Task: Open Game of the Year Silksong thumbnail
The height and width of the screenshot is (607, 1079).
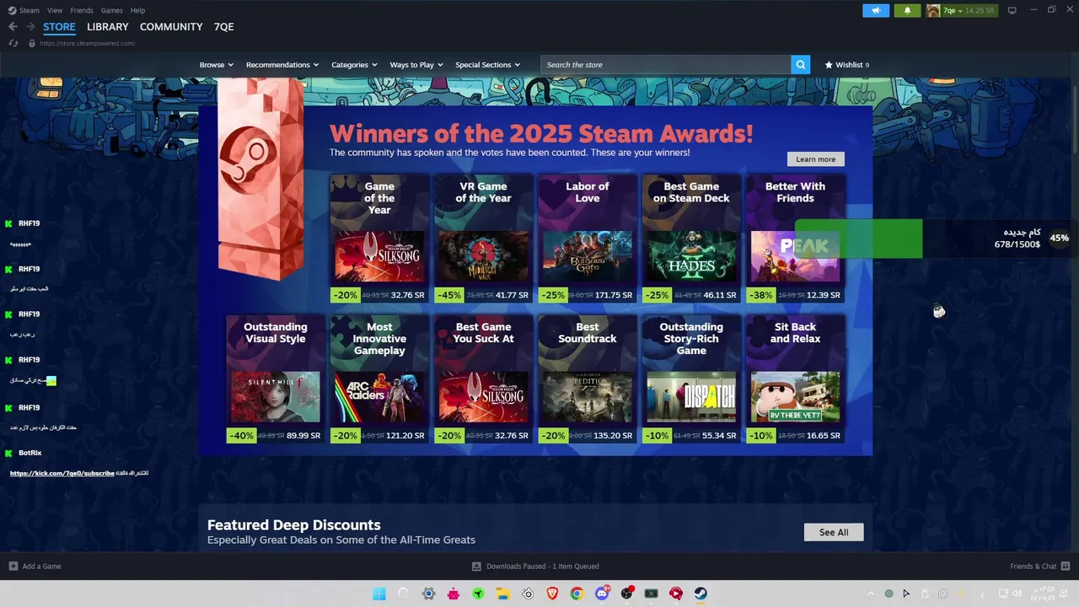Action: [x=379, y=256]
